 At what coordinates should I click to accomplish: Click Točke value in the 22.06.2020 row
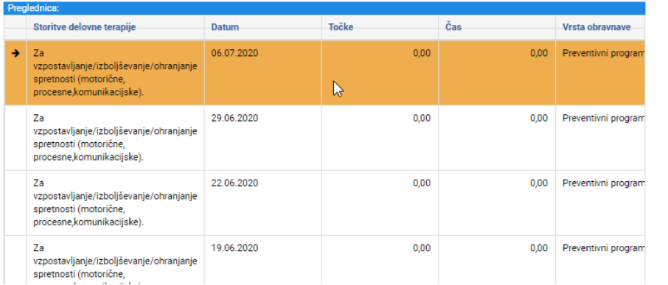point(422,183)
